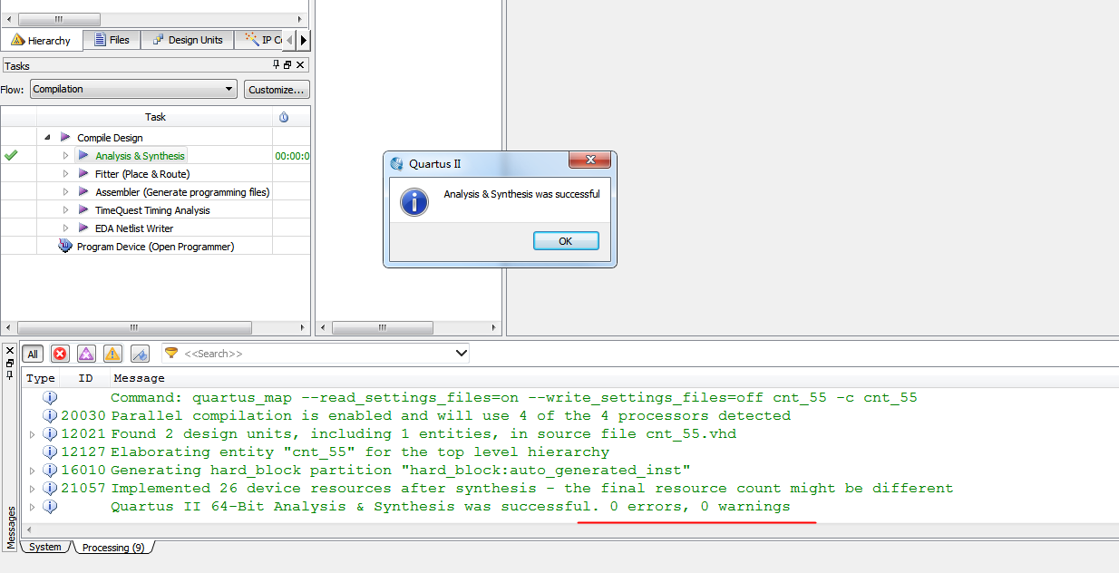Viewport: 1119px width, 573px height.
Task: Click the message Search input field
Action: pos(316,354)
